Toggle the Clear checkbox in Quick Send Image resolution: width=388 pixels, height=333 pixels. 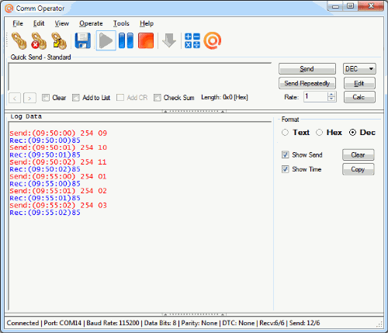pyautogui.click(x=46, y=98)
